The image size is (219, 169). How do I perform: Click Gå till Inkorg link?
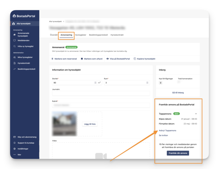(178, 93)
